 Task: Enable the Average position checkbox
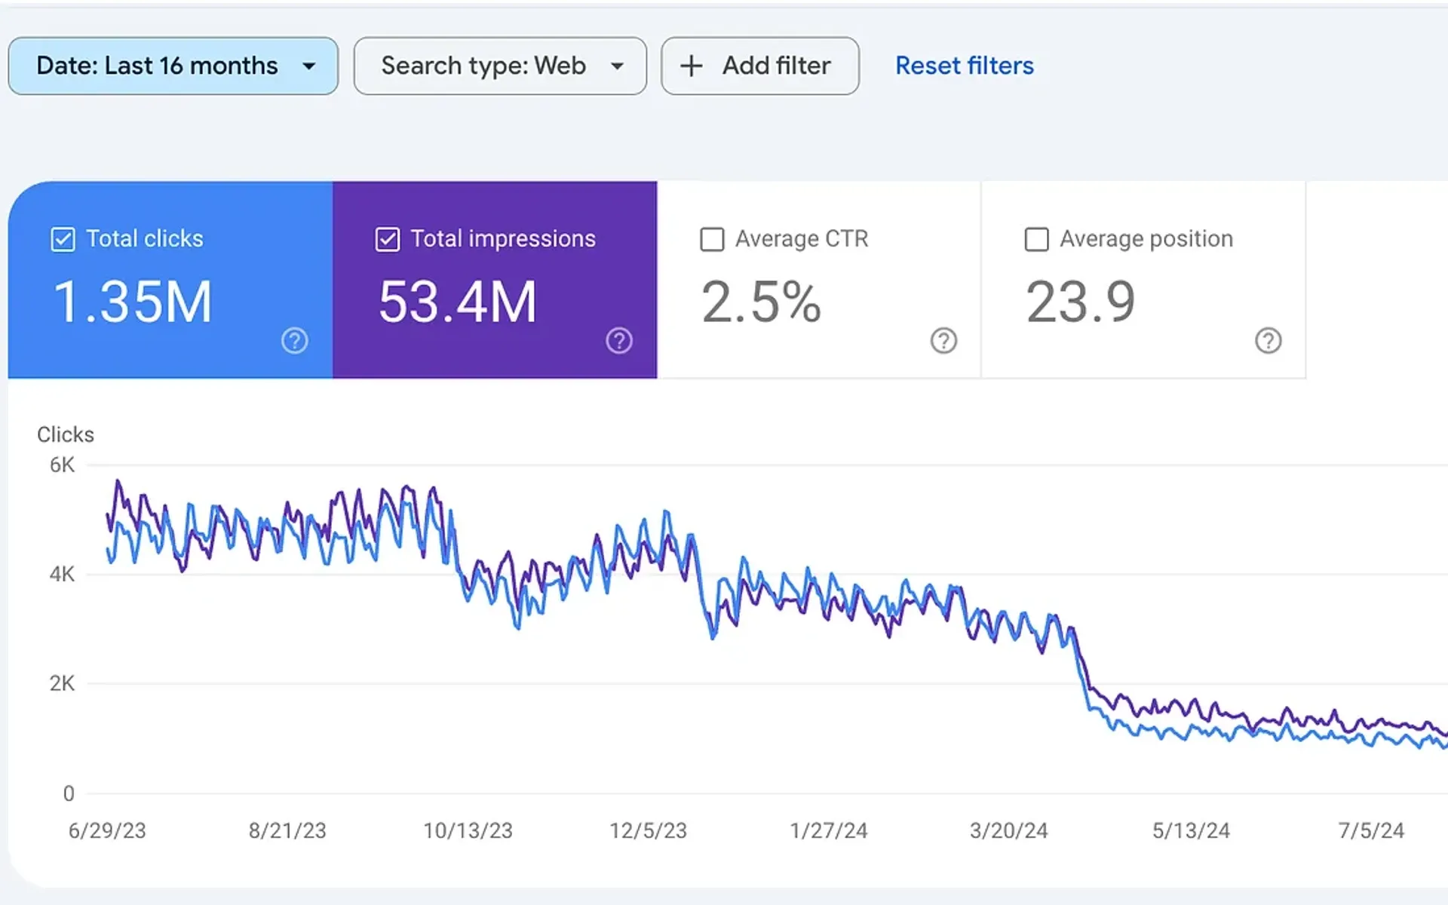click(1036, 239)
